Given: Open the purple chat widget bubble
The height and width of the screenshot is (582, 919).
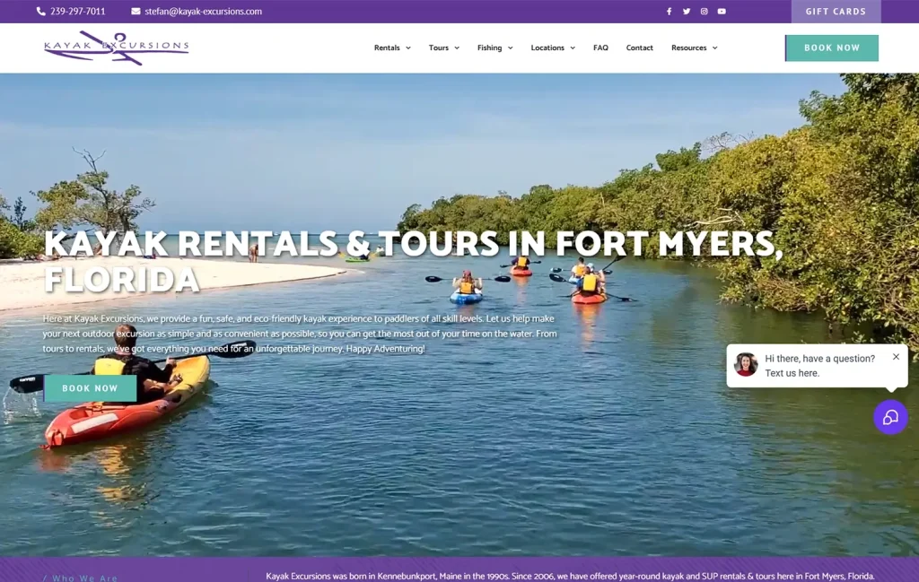Looking at the screenshot, I should point(890,417).
